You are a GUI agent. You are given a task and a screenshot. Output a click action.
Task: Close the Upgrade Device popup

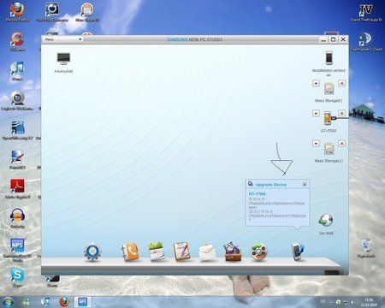tap(305, 185)
